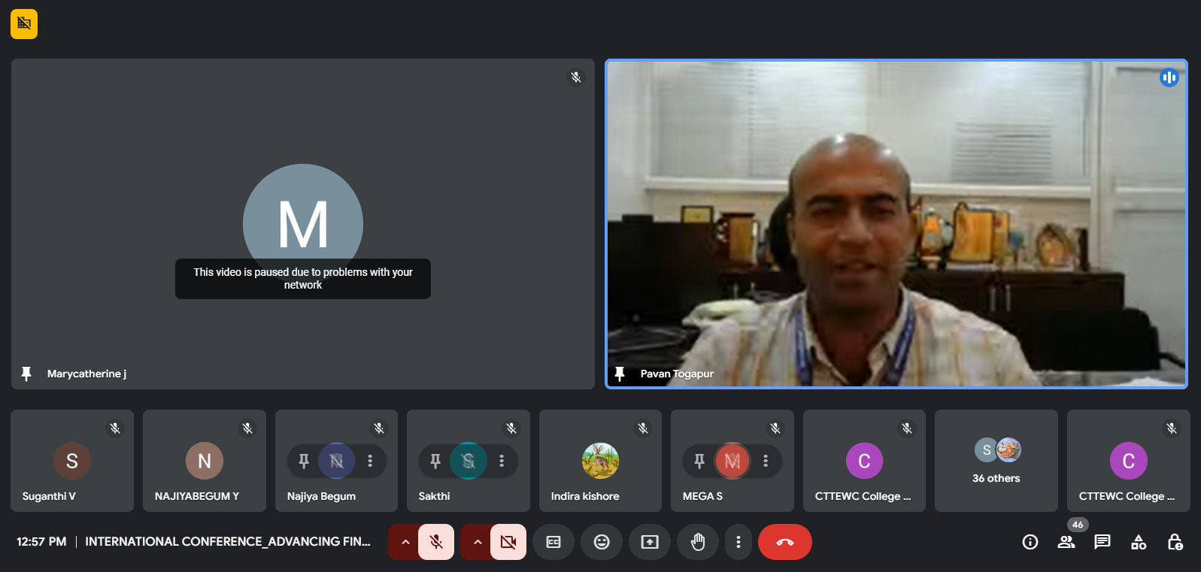Open host controls lock icon

[x=1175, y=542]
